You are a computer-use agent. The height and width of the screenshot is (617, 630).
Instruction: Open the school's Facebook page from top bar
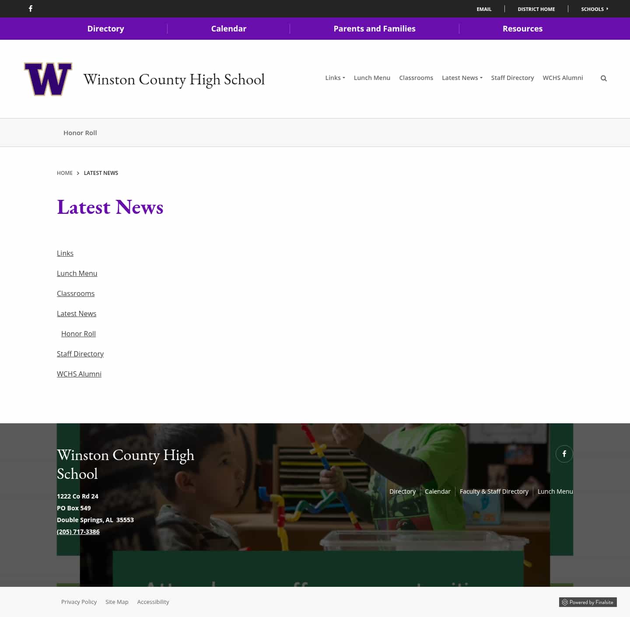(x=31, y=9)
